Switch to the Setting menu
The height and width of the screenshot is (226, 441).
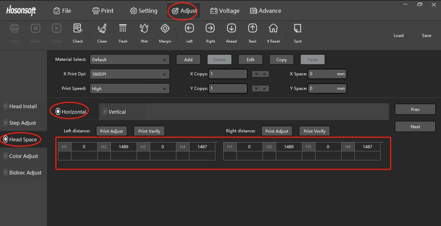[144, 11]
